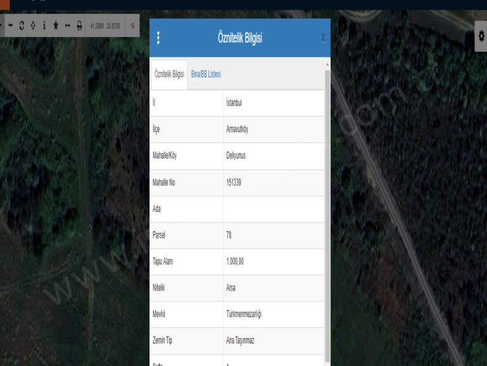Click the Mevkii value Türkmenmezarlığı
Viewport: 487px width, 366px height.
tap(243, 314)
